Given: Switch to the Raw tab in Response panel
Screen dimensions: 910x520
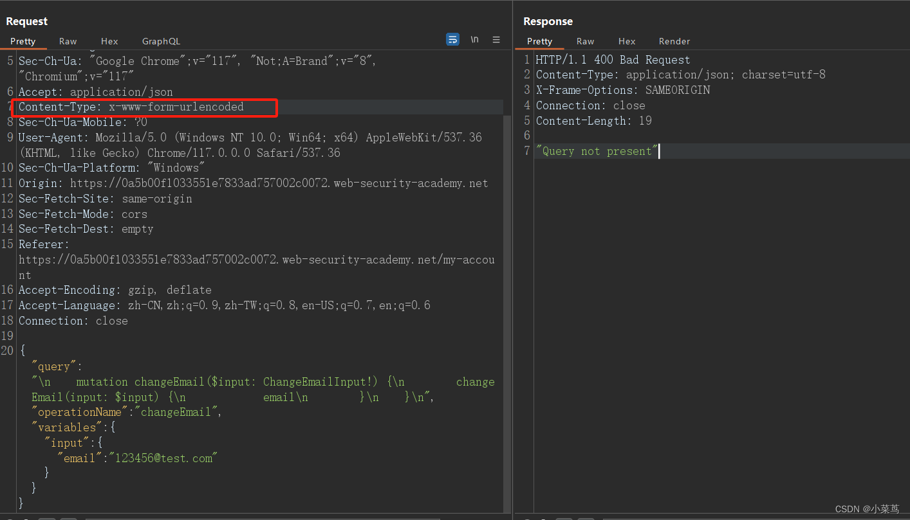Looking at the screenshot, I should pos(585,41).
